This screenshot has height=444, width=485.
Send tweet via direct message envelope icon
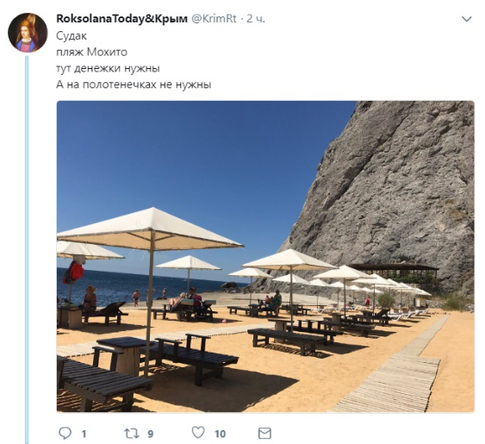coord(264,433)
